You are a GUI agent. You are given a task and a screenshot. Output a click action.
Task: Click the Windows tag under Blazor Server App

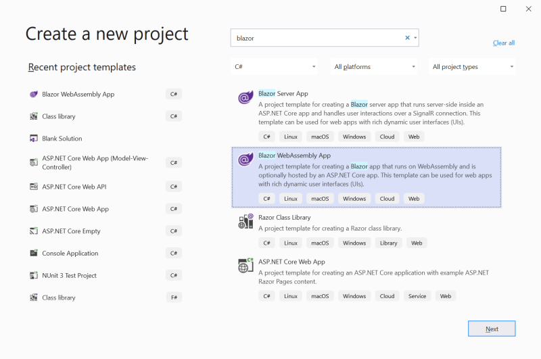(x=354, y=137)
